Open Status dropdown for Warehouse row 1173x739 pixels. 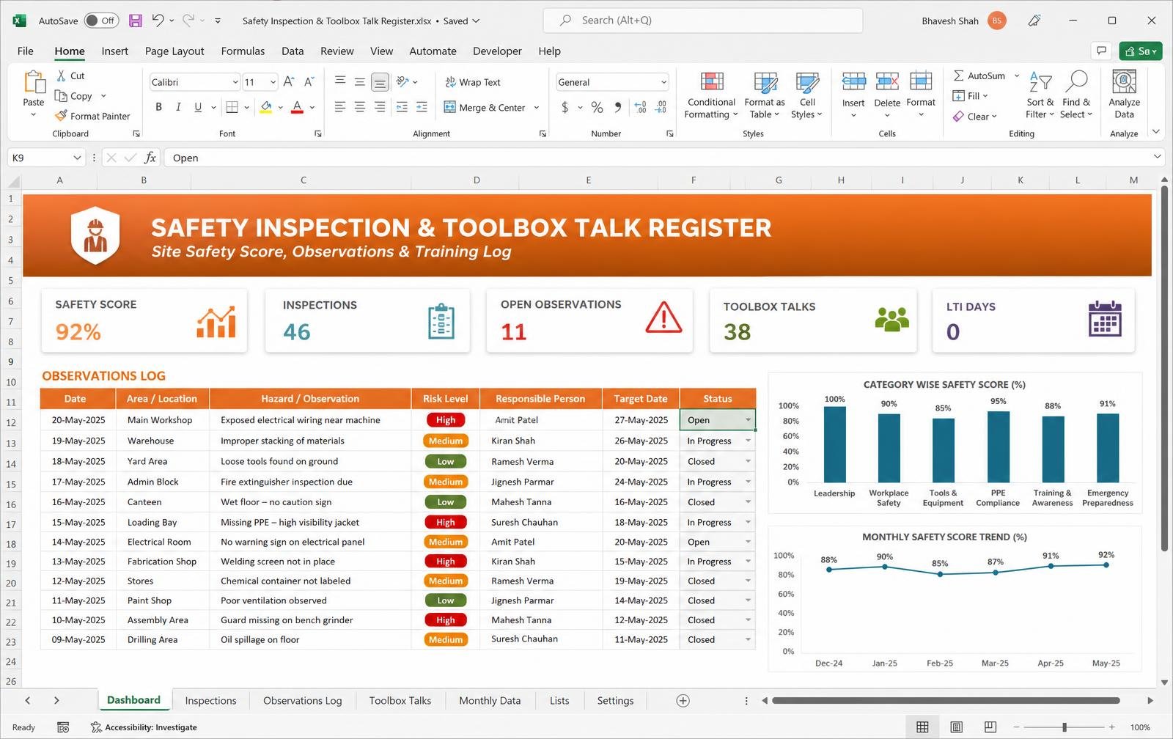point(748,441)
